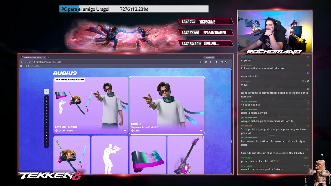Click chat message 'Waos'
Image resolution: width=331 pixels, height=186 pixels.
pos(244,85)
